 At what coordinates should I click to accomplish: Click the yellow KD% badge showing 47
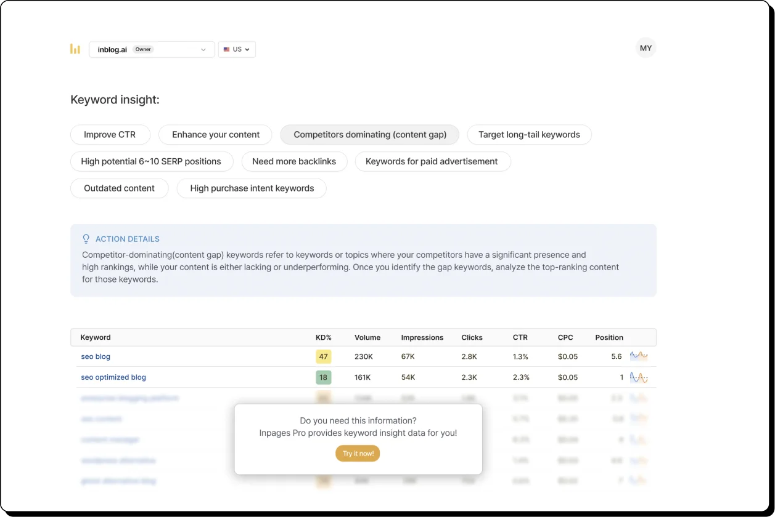[323, 356]
